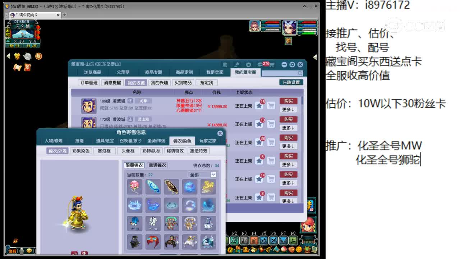Open the search magnifier in 藏宝阁 window
This screenshot has height=259, width=460.
[299, 72]
